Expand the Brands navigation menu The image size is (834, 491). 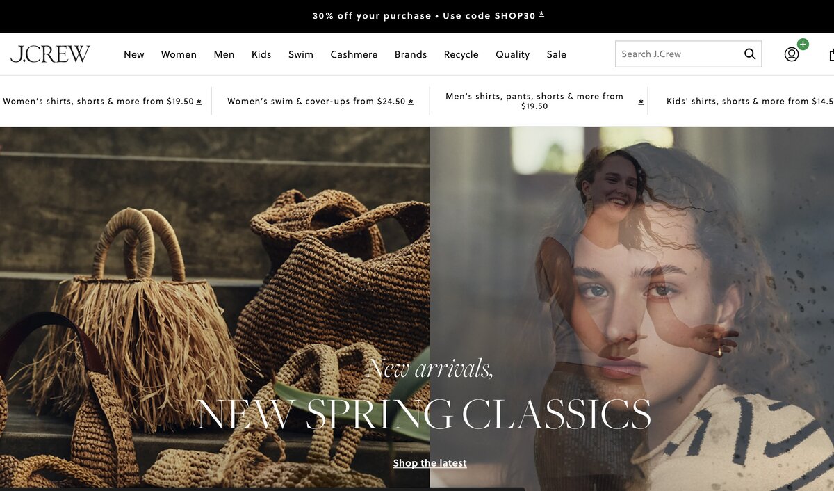(x=411, y=54)
